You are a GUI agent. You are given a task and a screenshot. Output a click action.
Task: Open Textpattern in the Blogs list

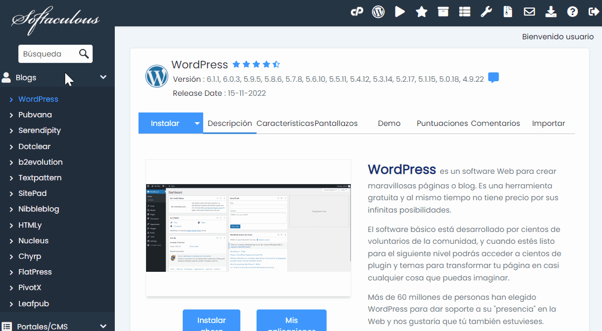pyautogui.click(x=40, y=178)
